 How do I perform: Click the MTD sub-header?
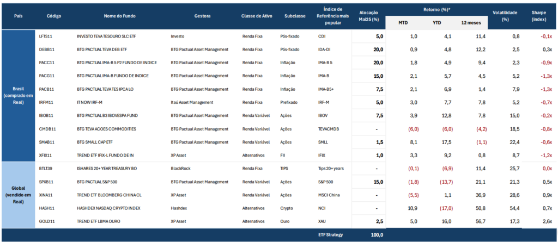[x=403, y=23]
